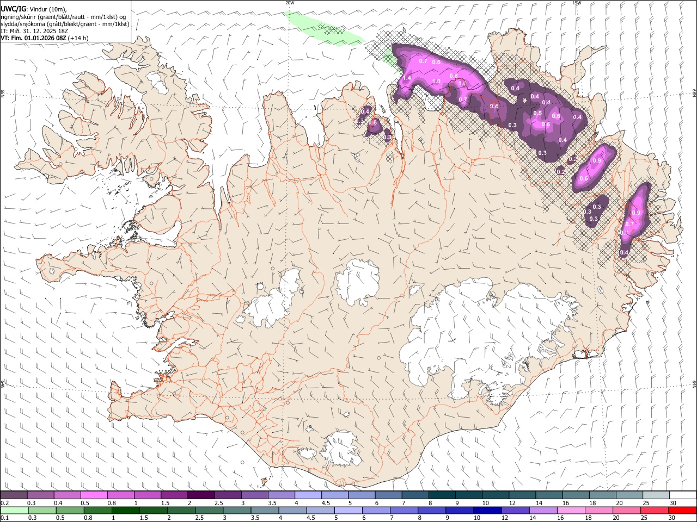Click the light lavender 4 snow-scale swatch
Viewport: 697px width, 522px height.
click(308, 495)
